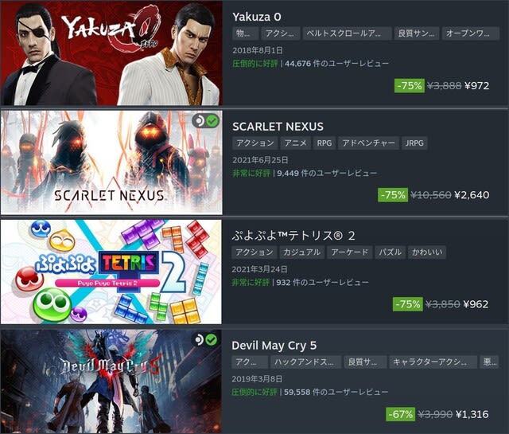Click the Steam Deck verified badge on Scarlet Nexus

205,121
